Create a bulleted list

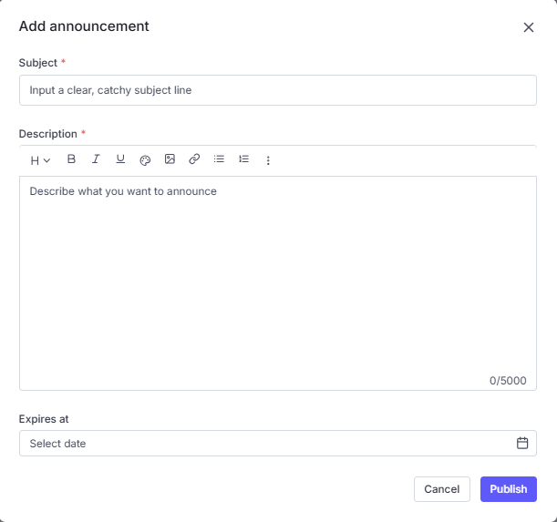(x=219, y=159)
